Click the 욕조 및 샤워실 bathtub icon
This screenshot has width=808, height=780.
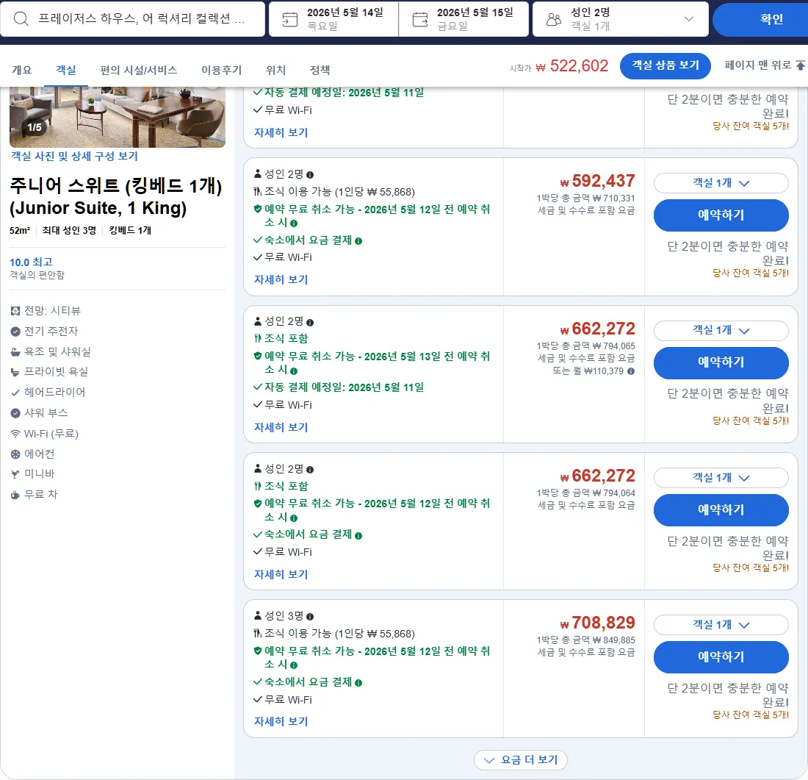[15, 352]
